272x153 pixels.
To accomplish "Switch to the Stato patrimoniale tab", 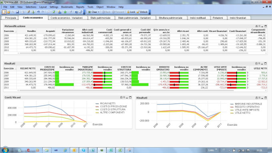I will coord(100,18).
